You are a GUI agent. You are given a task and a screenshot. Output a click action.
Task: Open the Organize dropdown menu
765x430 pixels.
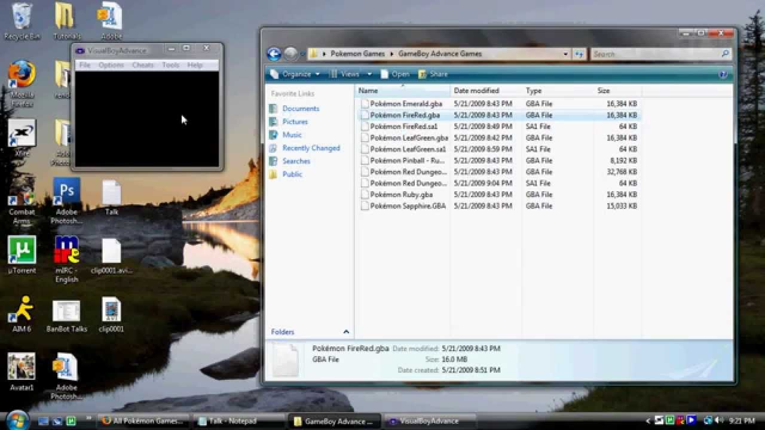tap(295, 74)
